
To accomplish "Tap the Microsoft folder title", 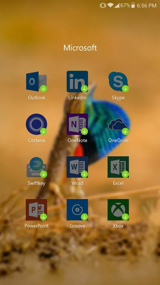I will click(x=80, y=48).
